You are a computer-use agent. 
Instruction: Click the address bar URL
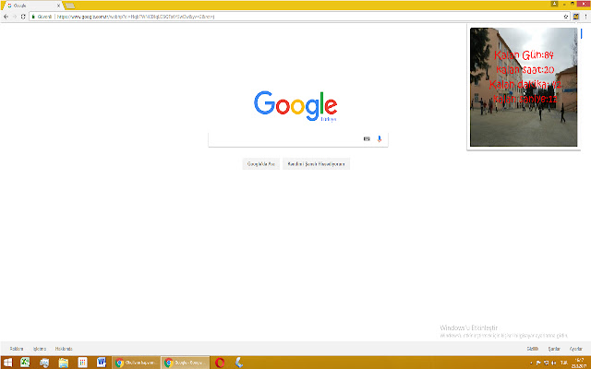pos(136,17)
